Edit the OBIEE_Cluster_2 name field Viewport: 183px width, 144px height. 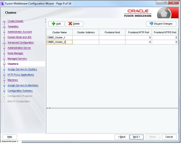(59, 42)
